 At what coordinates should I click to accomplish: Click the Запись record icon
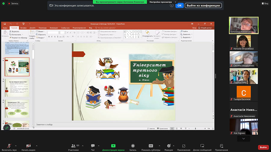(x=133, y=146)
